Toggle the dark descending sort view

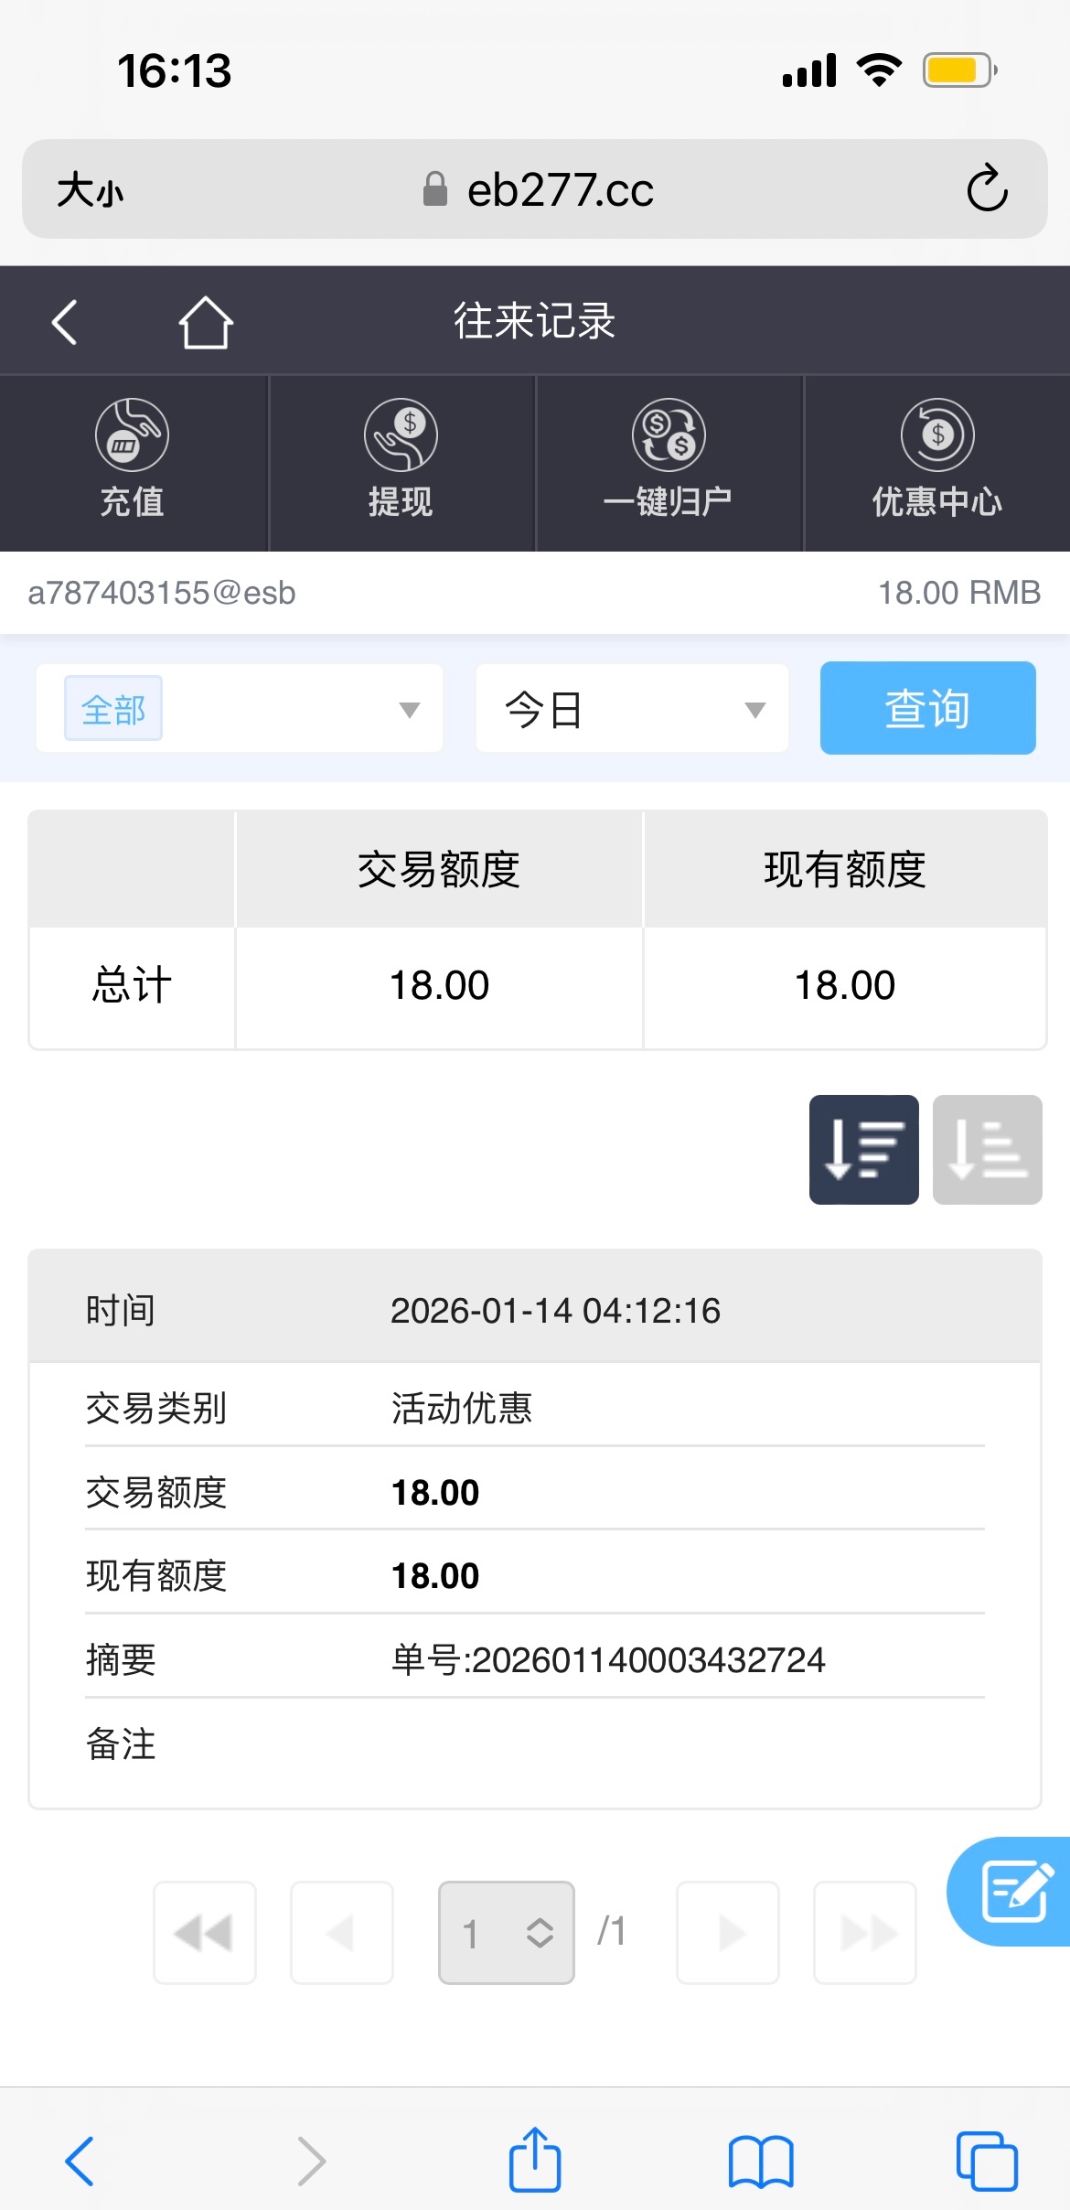pyautogui.click(x=863, y=1149)
